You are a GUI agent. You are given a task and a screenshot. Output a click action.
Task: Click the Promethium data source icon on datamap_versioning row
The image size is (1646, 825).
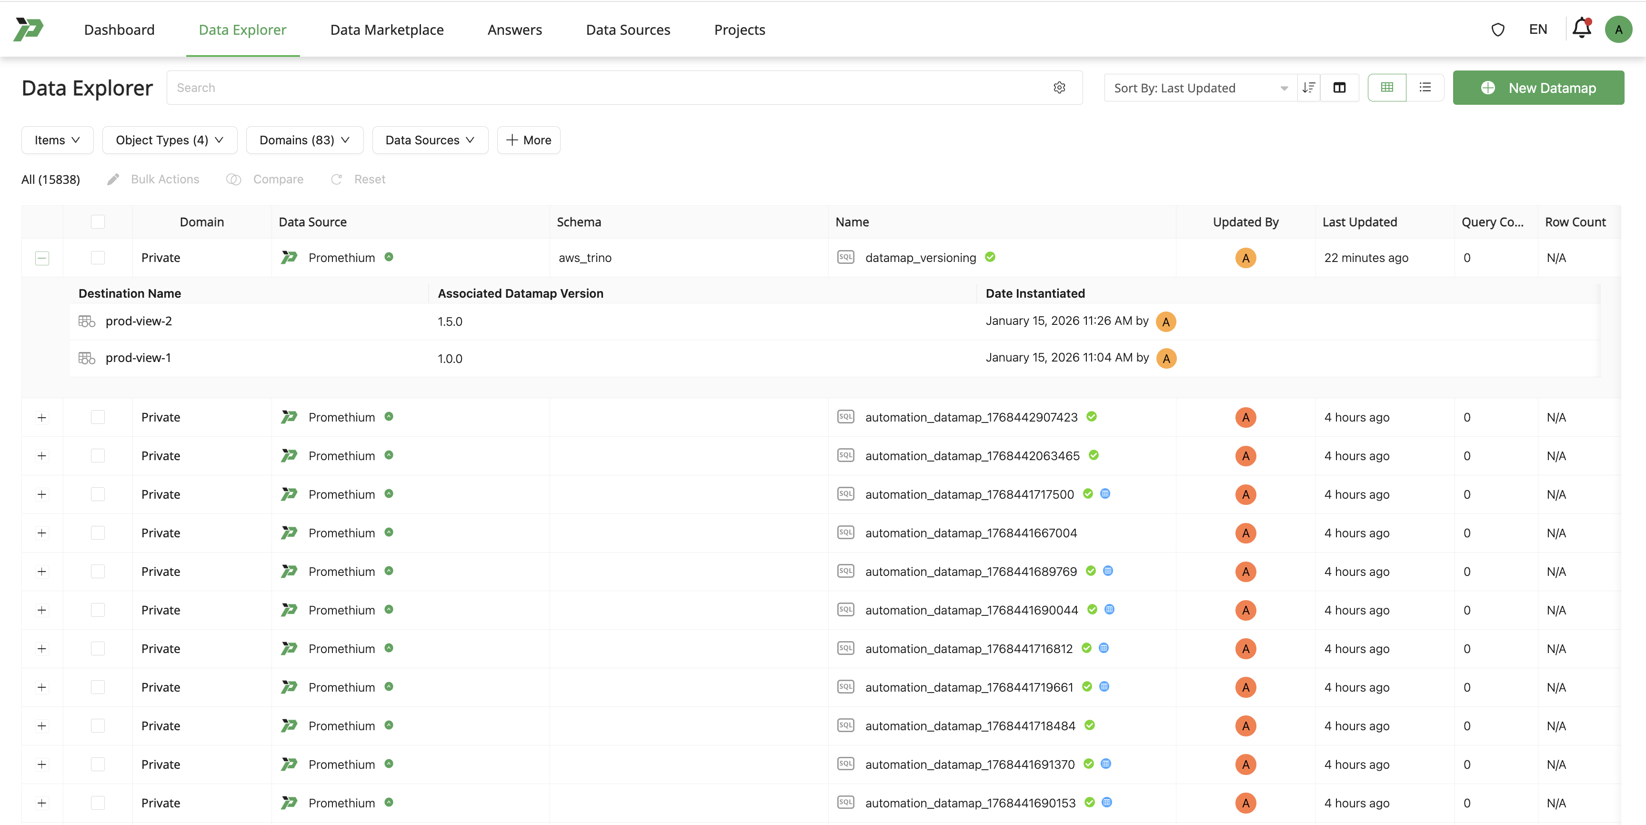point(290,257)
